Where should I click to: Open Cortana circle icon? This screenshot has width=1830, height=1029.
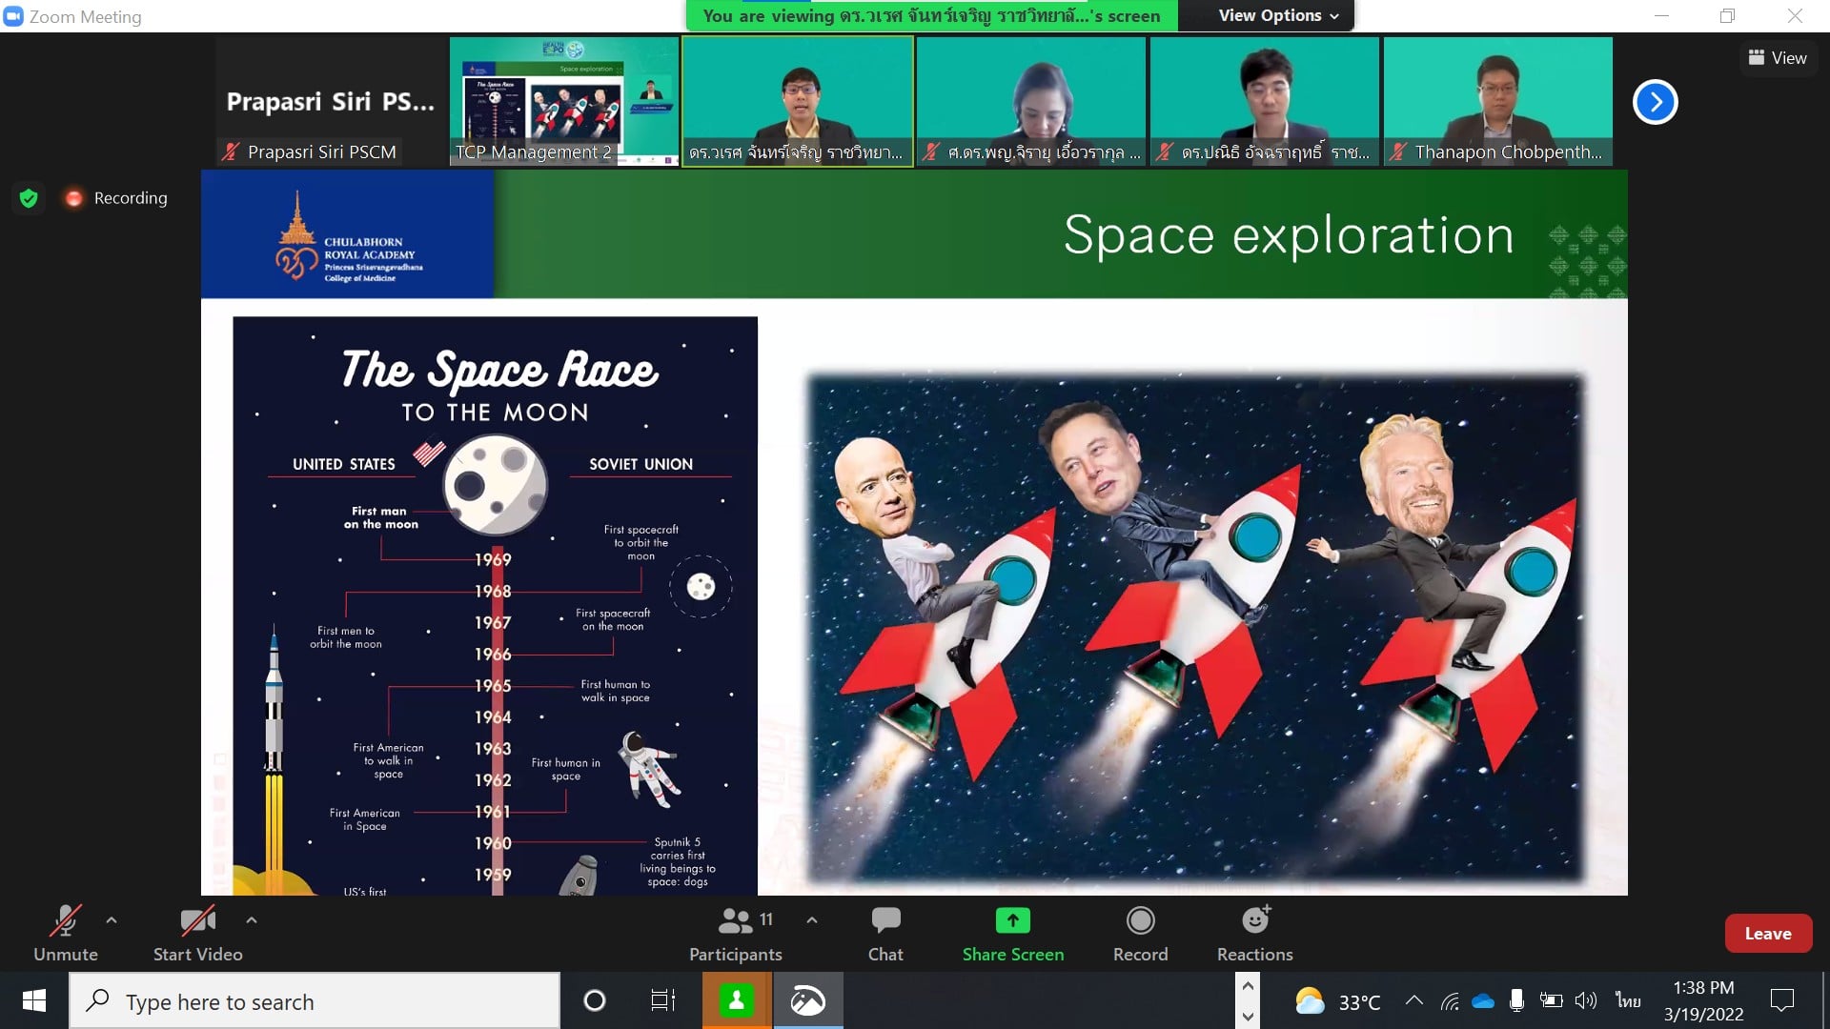coord(595,1000)
